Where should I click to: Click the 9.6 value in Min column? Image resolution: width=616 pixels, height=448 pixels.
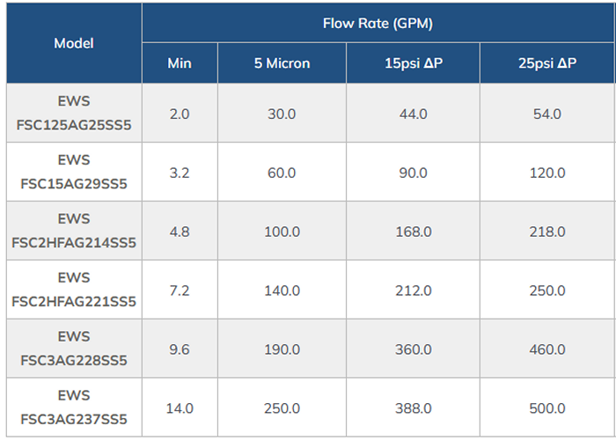click(x=180, y=349)
